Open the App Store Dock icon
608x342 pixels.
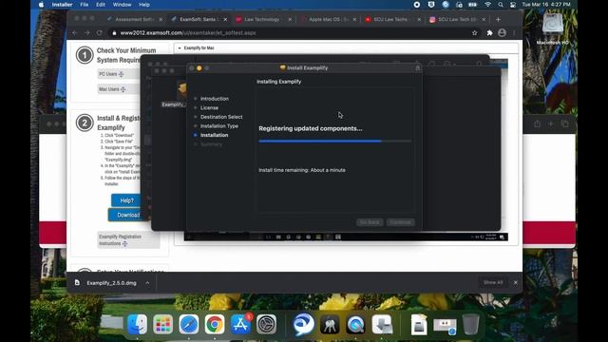click(240, 324)
